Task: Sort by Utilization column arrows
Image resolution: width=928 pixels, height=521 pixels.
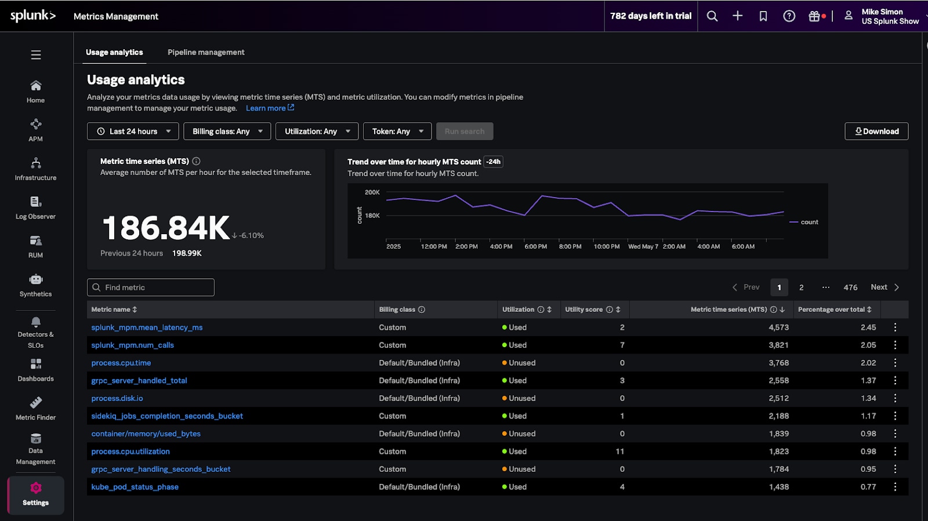Action: click(549, 309)
